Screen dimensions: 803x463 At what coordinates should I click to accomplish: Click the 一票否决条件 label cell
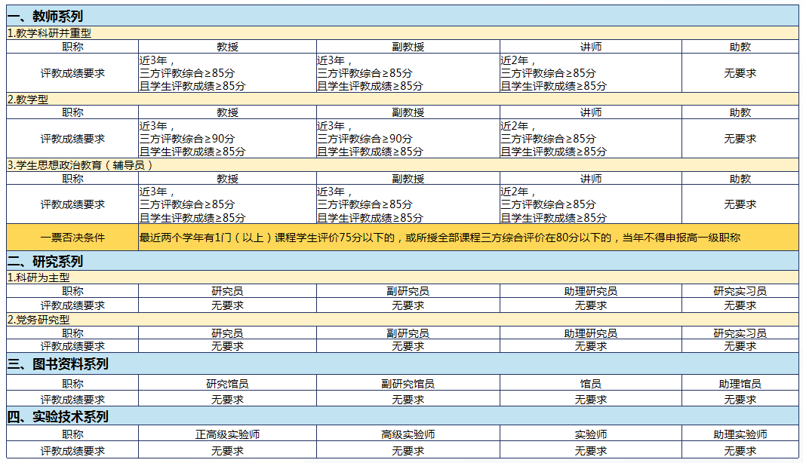click(72, 238)
